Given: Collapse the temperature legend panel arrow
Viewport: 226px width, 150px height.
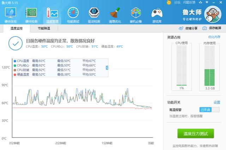Looking at the screenshot, I should tap(107, 68).
